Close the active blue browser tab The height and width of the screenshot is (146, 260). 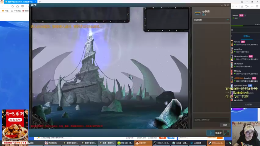click(x=35, y=2)
